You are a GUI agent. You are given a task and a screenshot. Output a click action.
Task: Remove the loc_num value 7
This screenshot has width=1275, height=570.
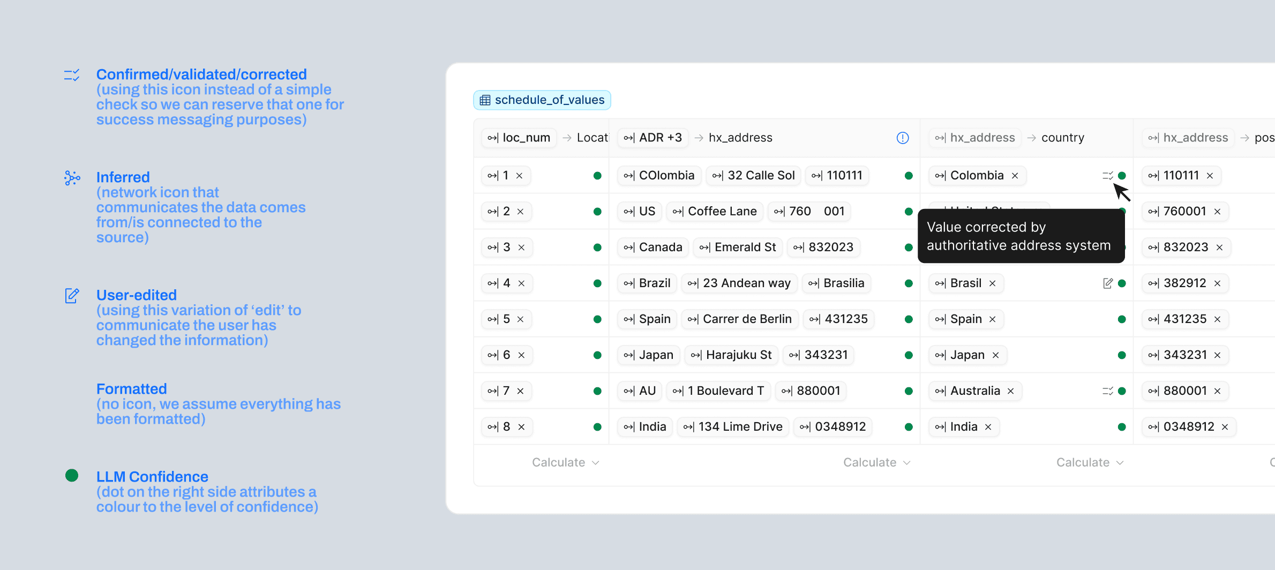[520, 391]
